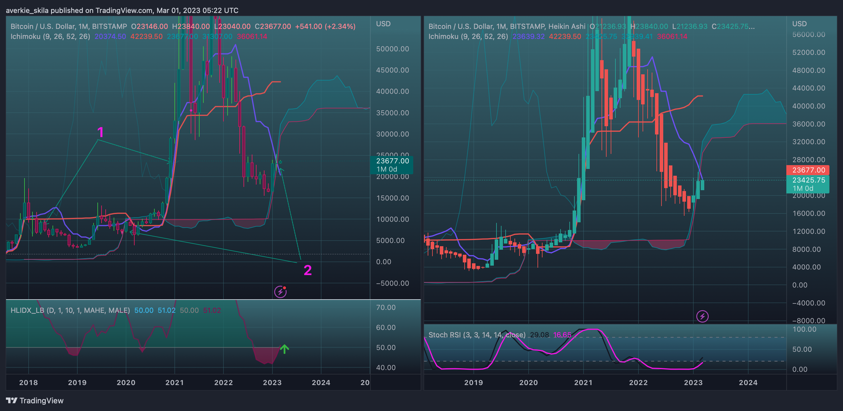Click the published-by header text
This screenshot has width=843, height=411.
(x=122, y=10)
